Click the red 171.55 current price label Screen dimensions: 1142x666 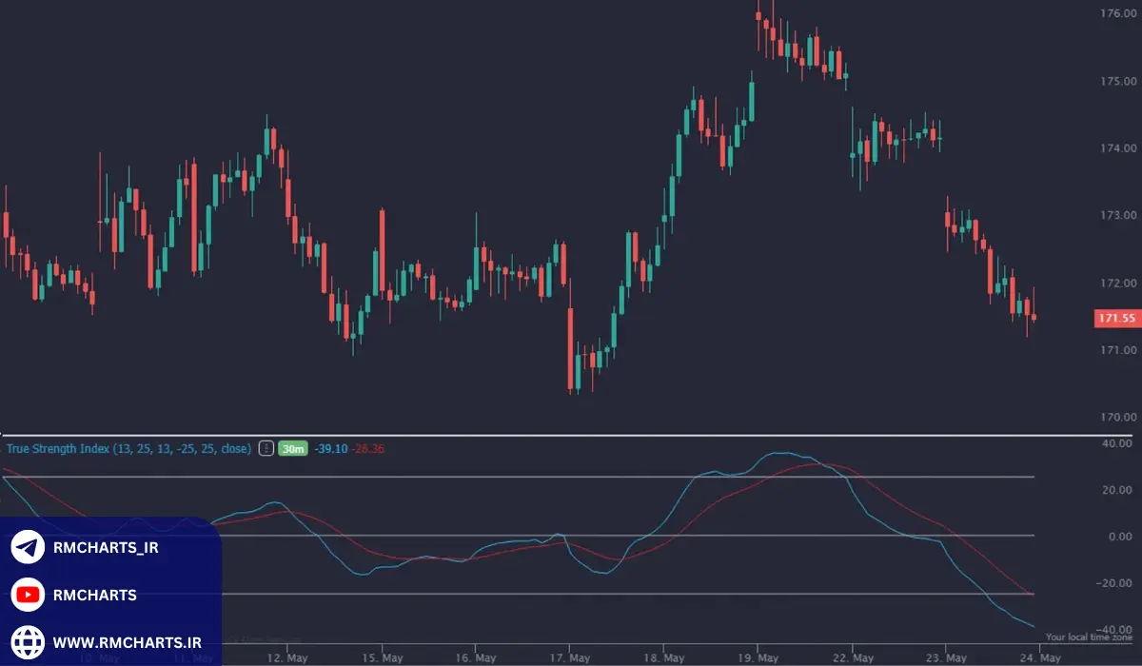point(1116,319)
